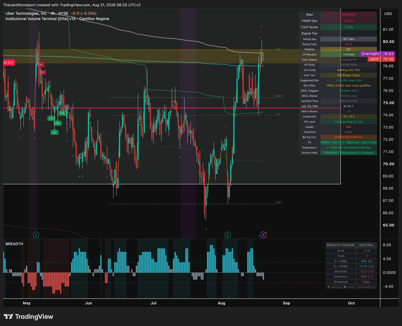The width and height of the screenshot is (402, 326).
Task: Click the Thecantillonreport created with TradingView.com header
Action: [72, 5]
